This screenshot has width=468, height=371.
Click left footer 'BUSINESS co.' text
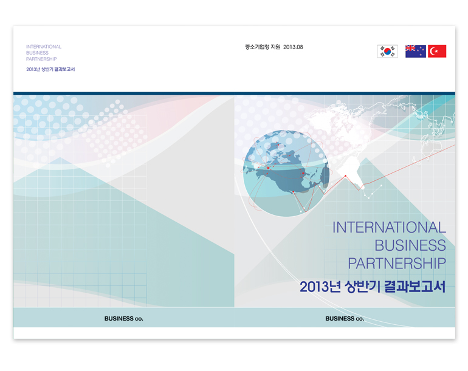pos(123,319)
